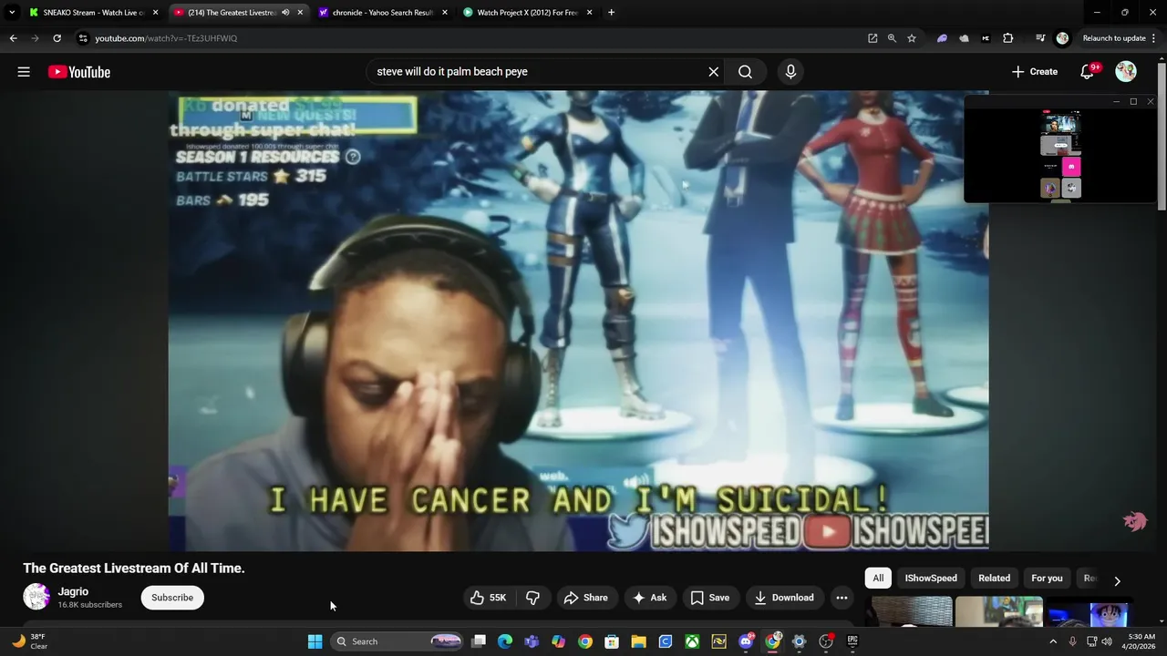This screenshot has height=656, width=1167.
Task: Switch to Watch Project X tab
Action: click(528, 13)
